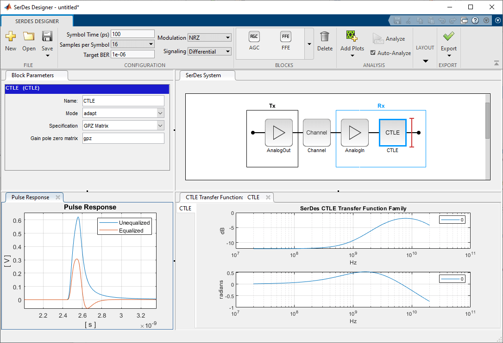This screenshot has width=503, height=343.
Task: Select the CTLE block in Rx
Action: point(392,133)
